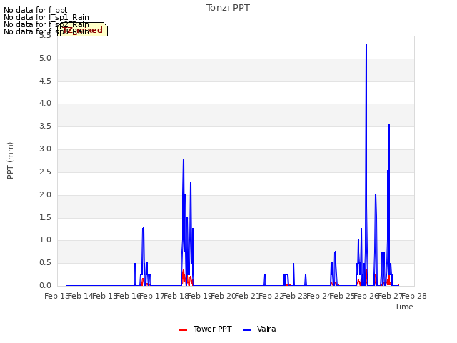The height and width of the screenshot is (343, 457).
Task: Click the Tonzi PPT chart title
Action: click(228, 8)
